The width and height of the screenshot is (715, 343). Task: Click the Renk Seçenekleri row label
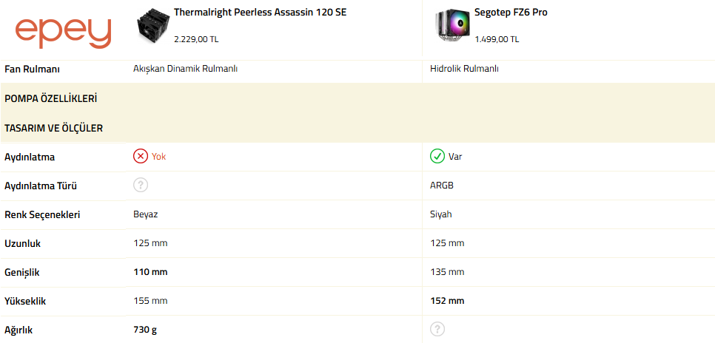point(42,214)
